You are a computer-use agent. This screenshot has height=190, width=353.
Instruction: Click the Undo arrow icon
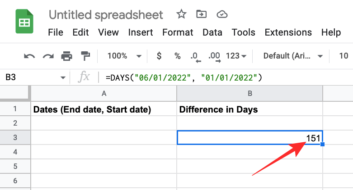click(30, 56)
